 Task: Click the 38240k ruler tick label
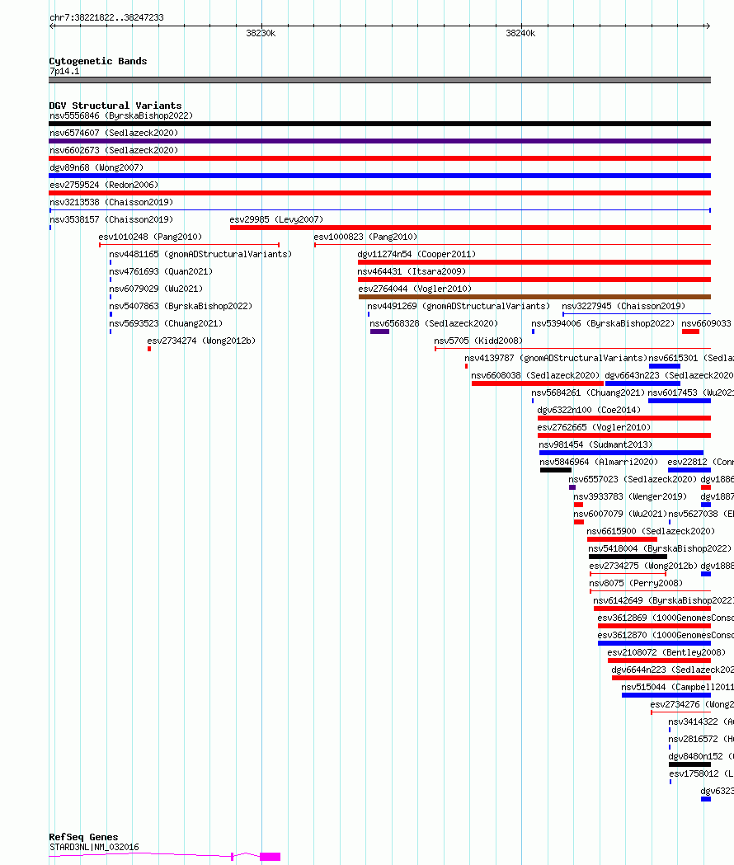tap(520, 33)
